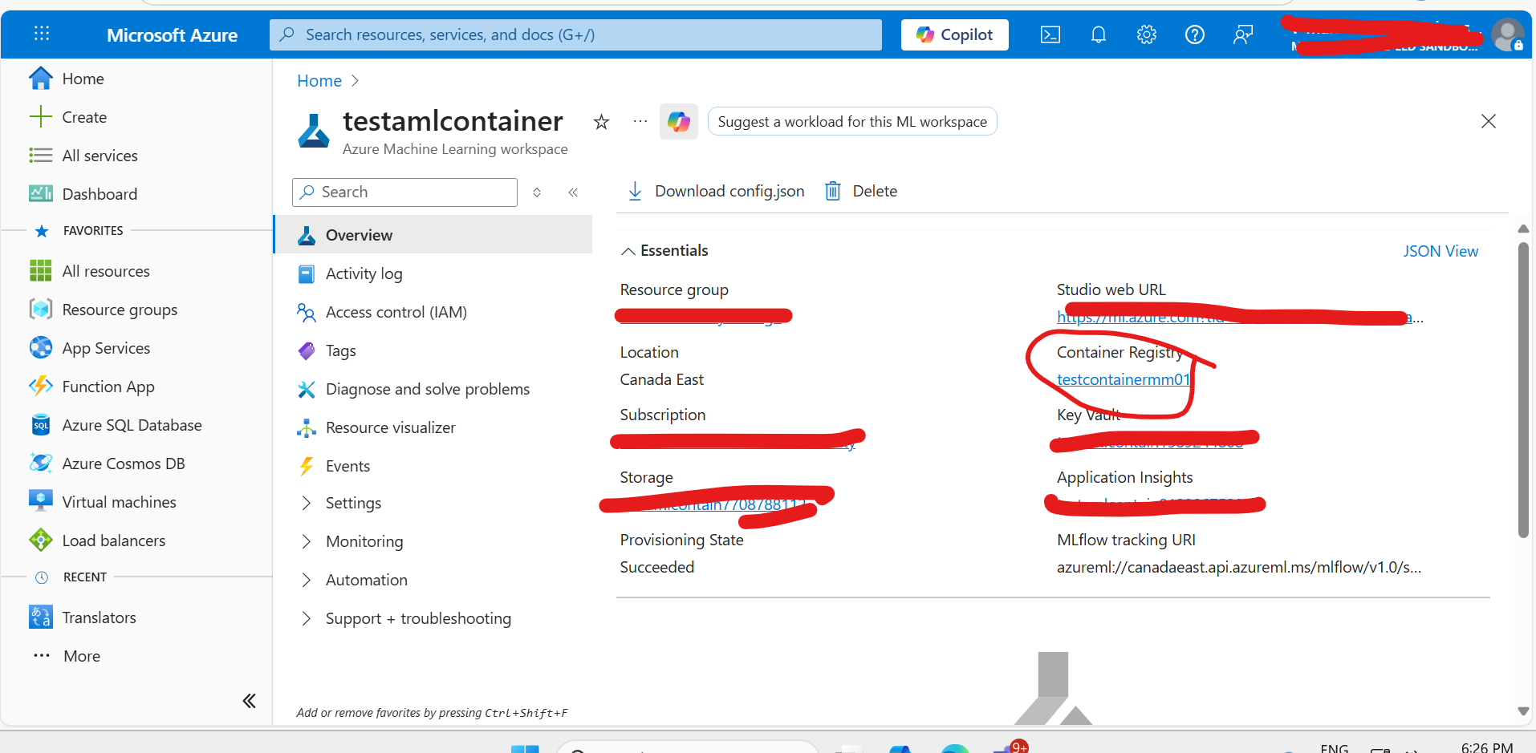Click the system clock in the taskbar
Screen dimensions: 1536x753
(1487, 747)
